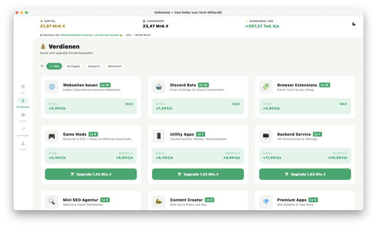Click the Lv 7 badge on Utility Apps
Viewport: 377px width, 228px height.
201,134
